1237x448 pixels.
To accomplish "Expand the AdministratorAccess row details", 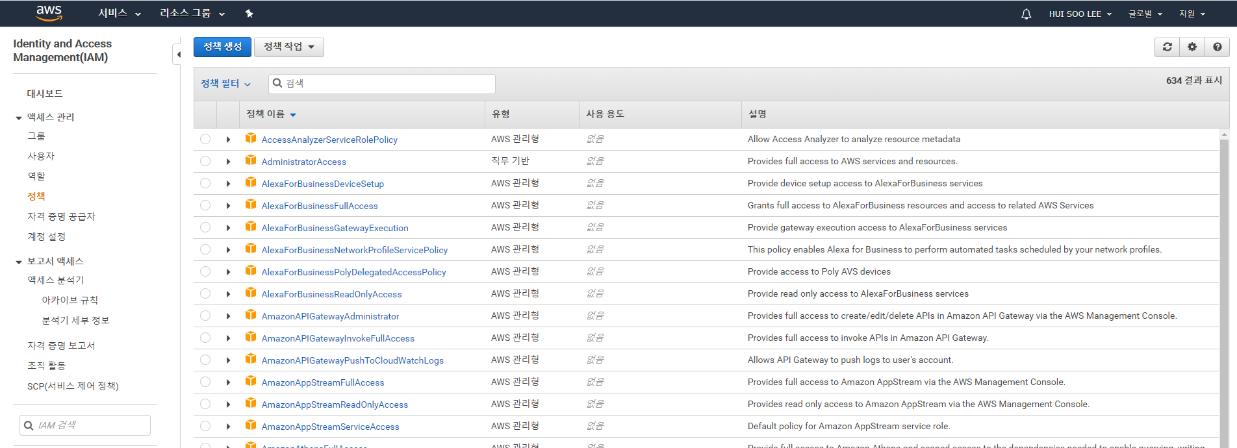I will [228, 162].
